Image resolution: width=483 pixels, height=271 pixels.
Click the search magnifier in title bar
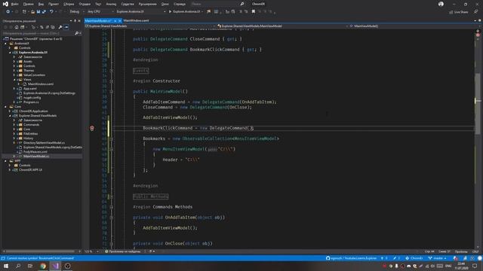click(242, 4)
